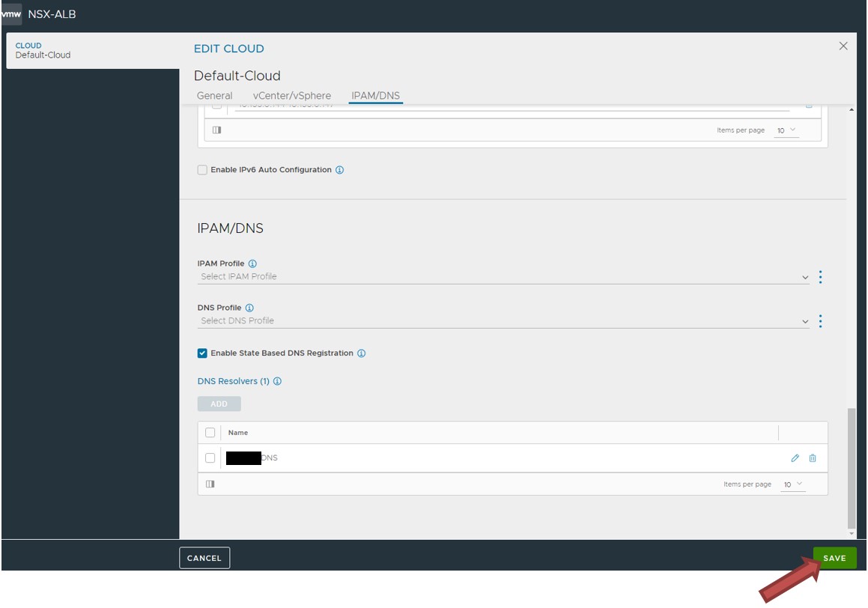Close the Edit Cloud dialog

(x=843, y=46)
